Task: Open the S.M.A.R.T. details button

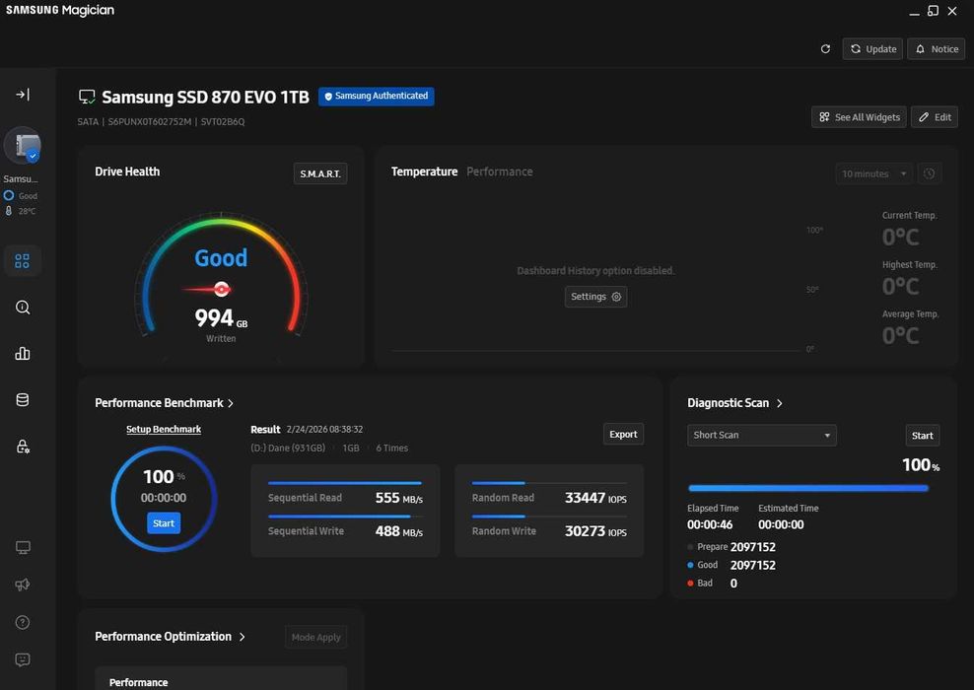Action: pos(320,173)
